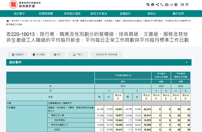Open the 統計數字 navigation menu
The height and width of the screenshot is (132, 202).
click(19, 13)
